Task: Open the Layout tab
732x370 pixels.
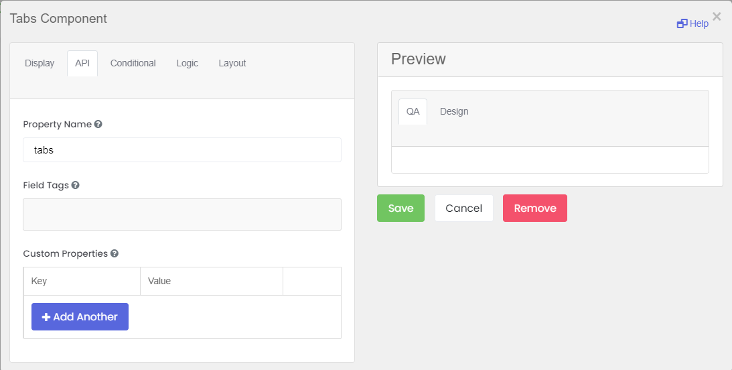Action: click(x=232, y=63)
